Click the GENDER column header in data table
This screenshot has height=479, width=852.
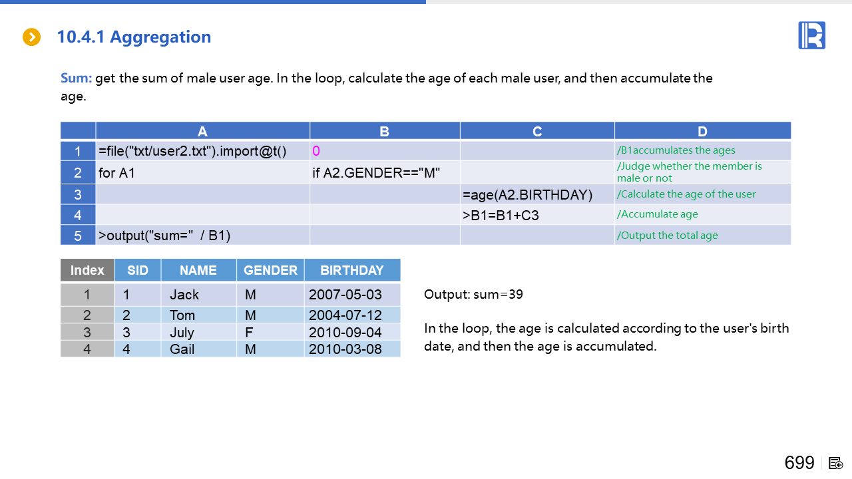point(270,270)
